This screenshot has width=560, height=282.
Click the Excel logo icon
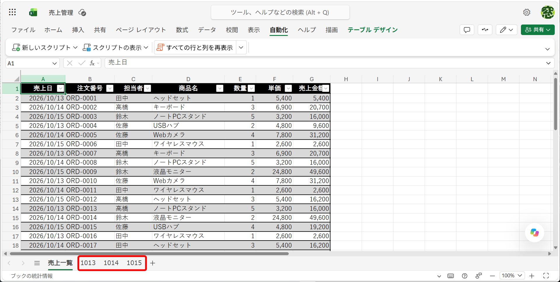(x=33, y=13)
